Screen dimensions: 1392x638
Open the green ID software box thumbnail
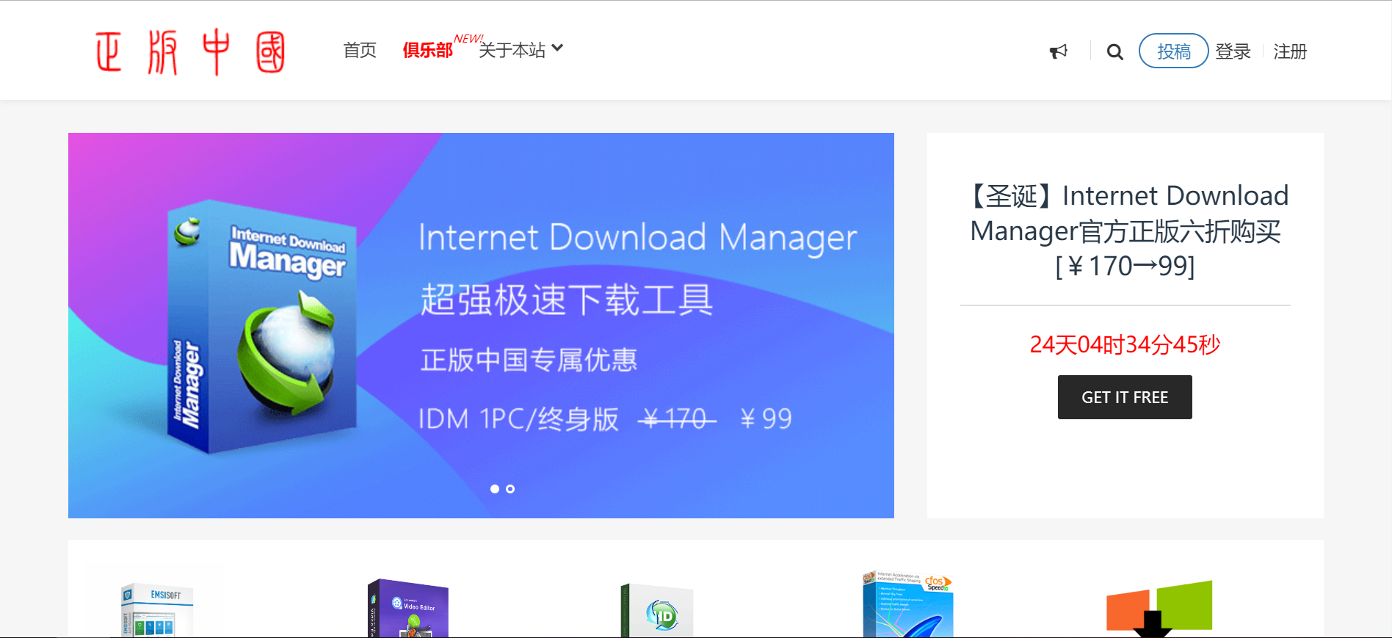coord(657,610)
